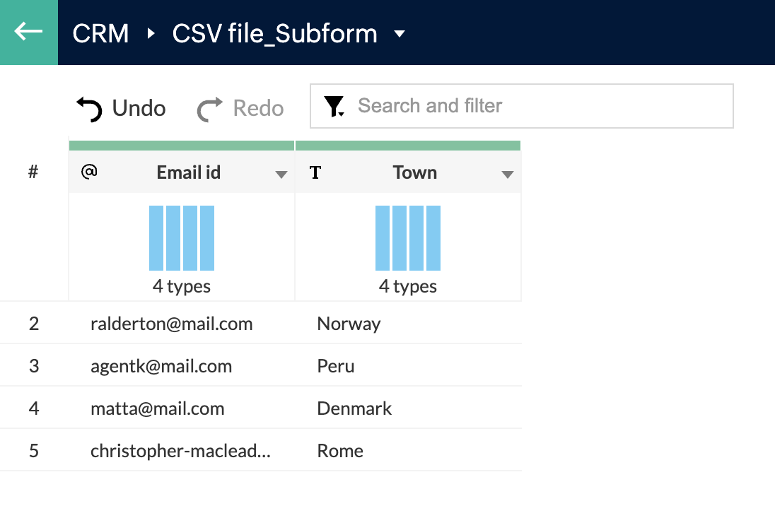This screenshot has width=775, height=530.
Task: Click the email type @ icon
Action: (x=89, y=172)
